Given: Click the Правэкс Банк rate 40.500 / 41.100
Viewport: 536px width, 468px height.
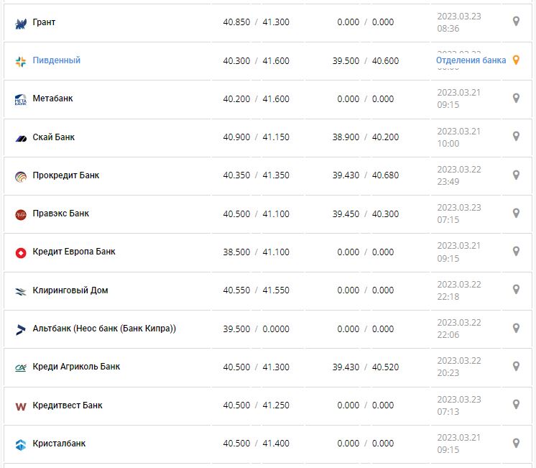Looking at the screenshot, I should pos(256,214).
